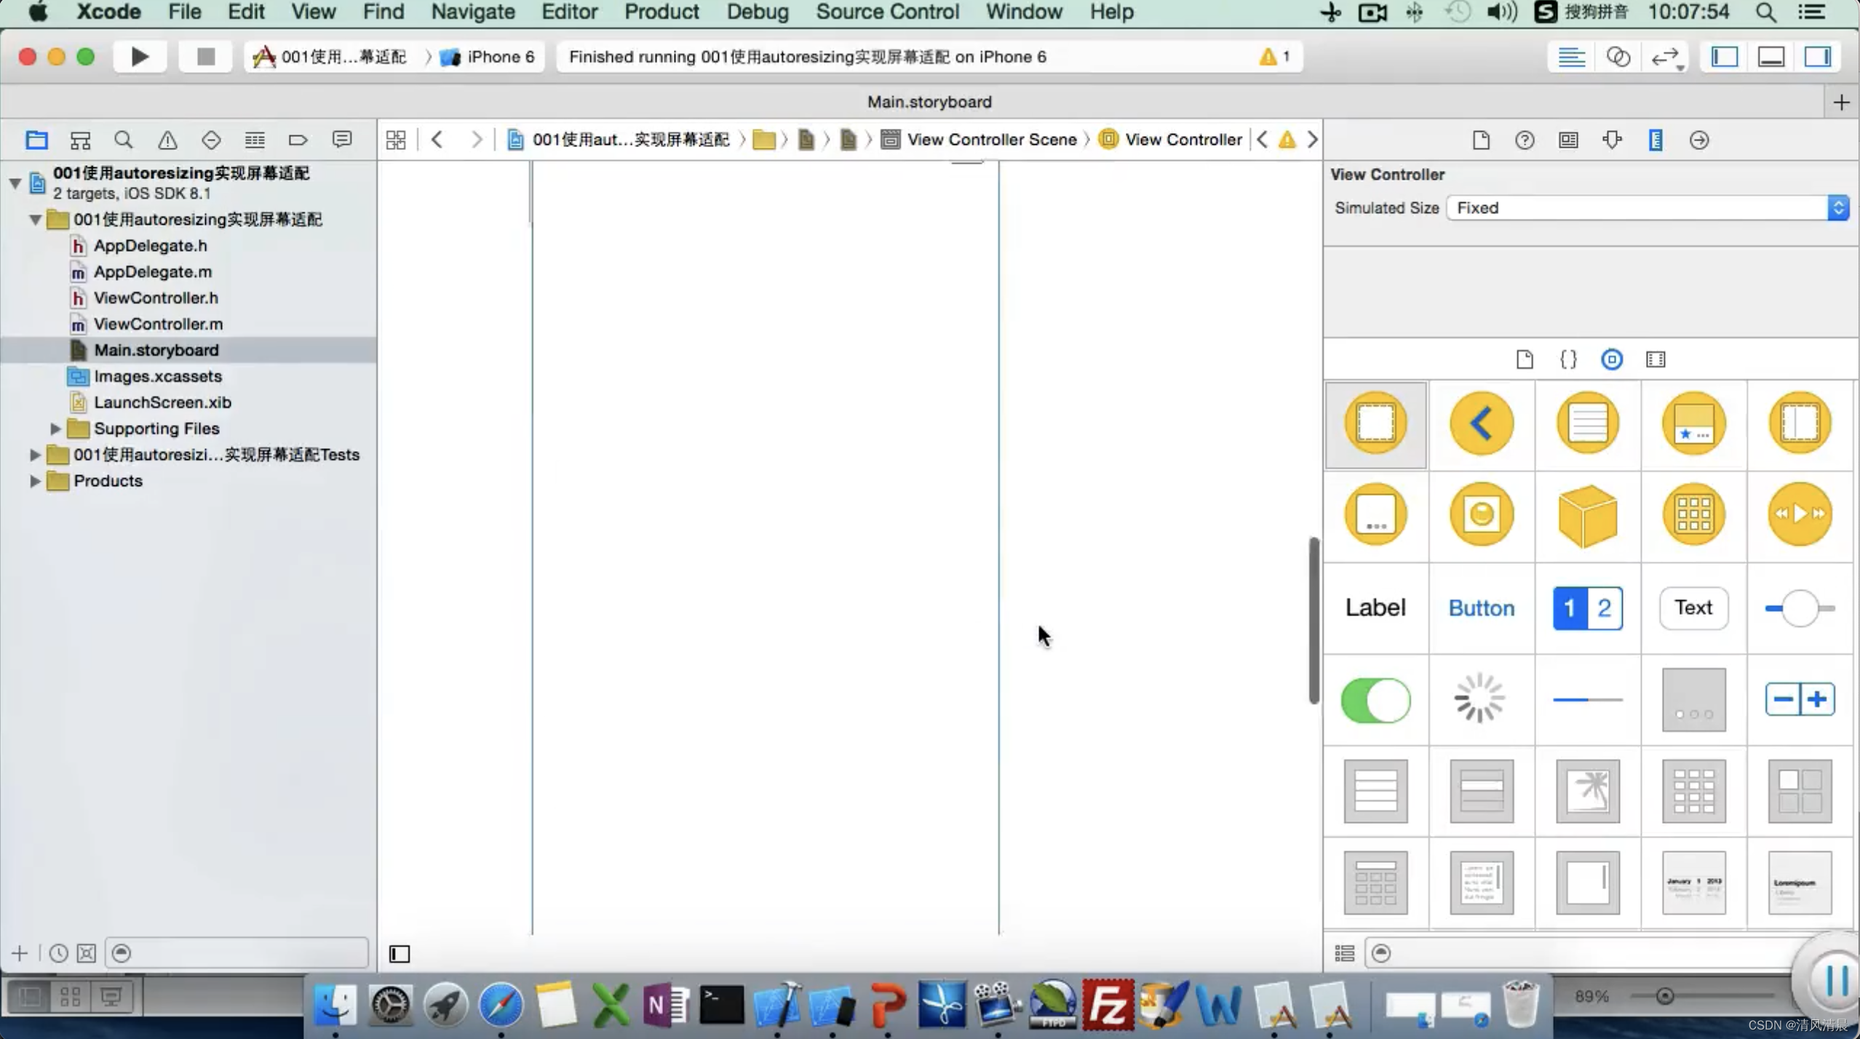The image size is (1860, 1039).
Task: Click the Editor menu item
Action: [567, 12]
